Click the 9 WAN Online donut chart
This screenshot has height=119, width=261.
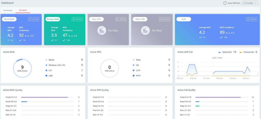(x=22, y=68)
